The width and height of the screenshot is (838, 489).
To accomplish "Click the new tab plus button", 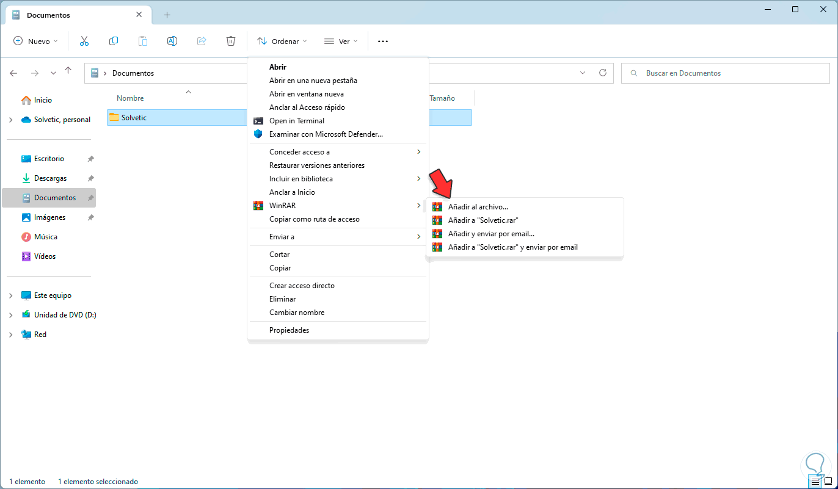I will (x=167, y=15).
